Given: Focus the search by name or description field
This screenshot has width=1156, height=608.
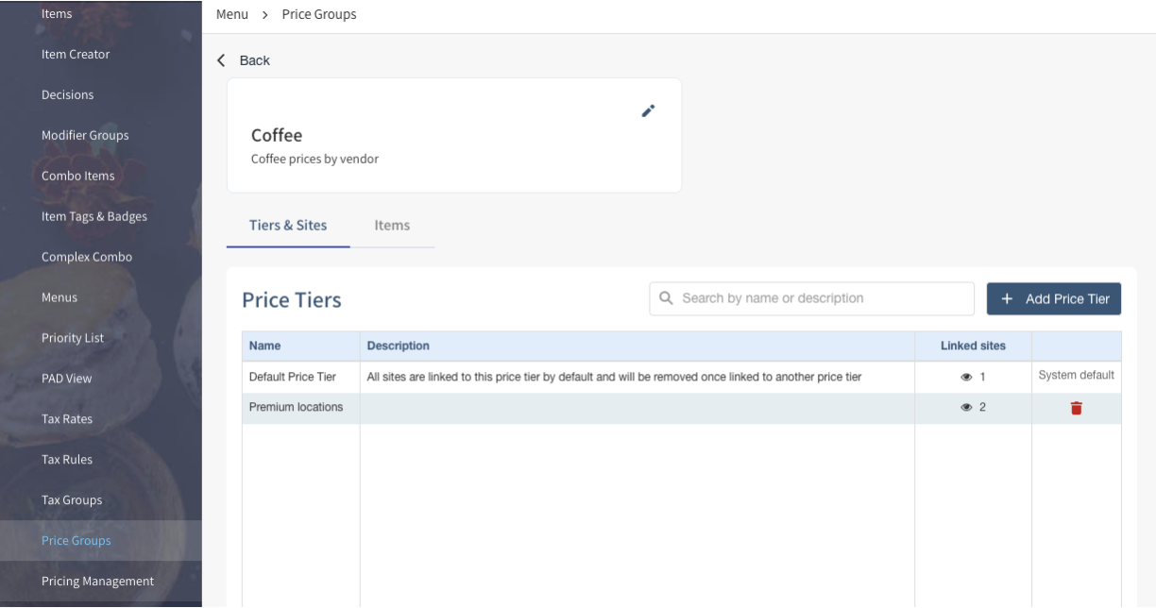Looking at the screenshot, I should pyautogui.click(x=822, y=298).
